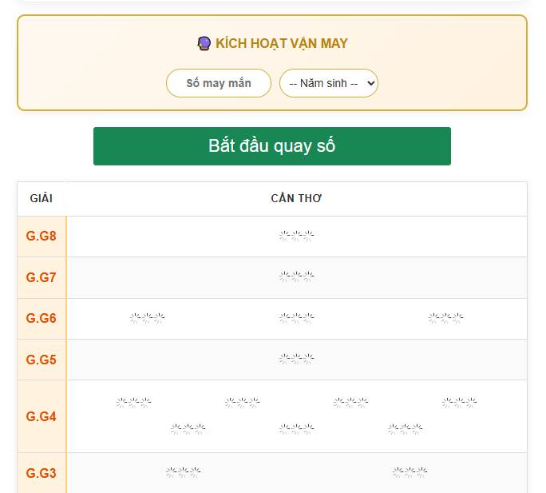The height and width of the screenshot is (493, 546).
Task: Click the Bắt đầu quay số button
Action: 272,146
